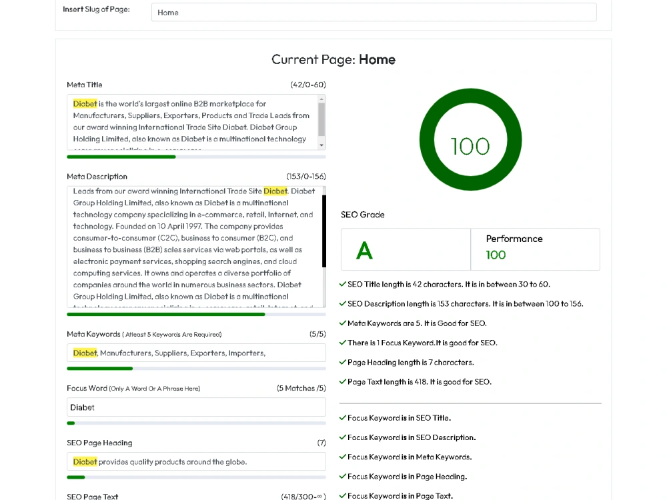Click the 'SEO Title length is 42 characters' text

tap(449, 284)
